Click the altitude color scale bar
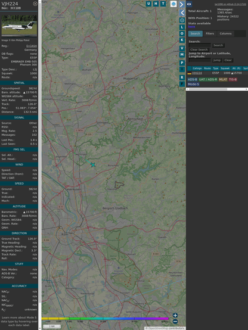This screenshot has height=330, width=248. coord(105,319)
